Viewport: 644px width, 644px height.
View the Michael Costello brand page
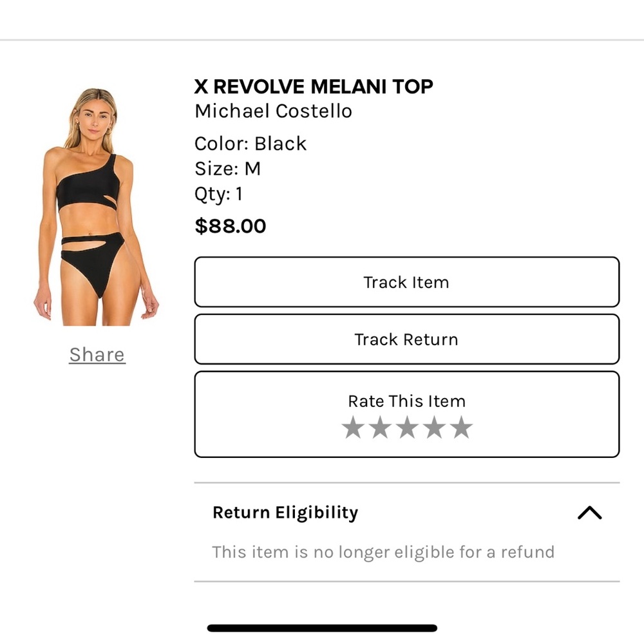click(x=273, y=111)
